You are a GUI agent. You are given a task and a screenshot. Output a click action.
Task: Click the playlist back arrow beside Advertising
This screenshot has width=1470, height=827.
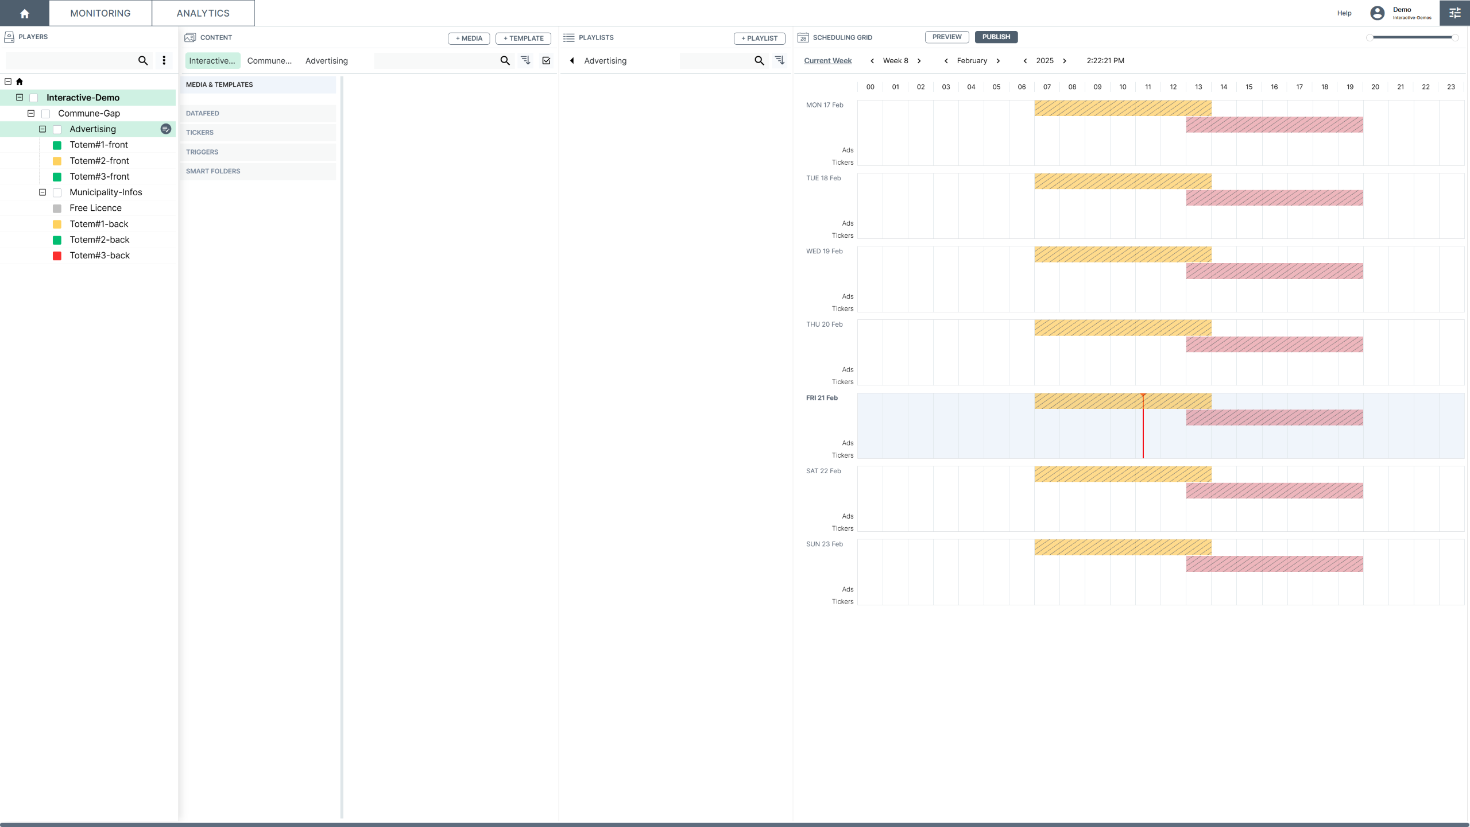tap(572, 60)
